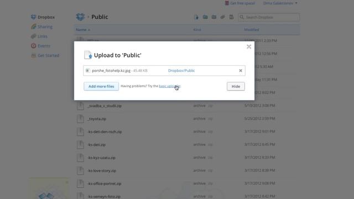Click the get link toolbar icon
This screenshot has height=199, width=354.
point(222,17)
